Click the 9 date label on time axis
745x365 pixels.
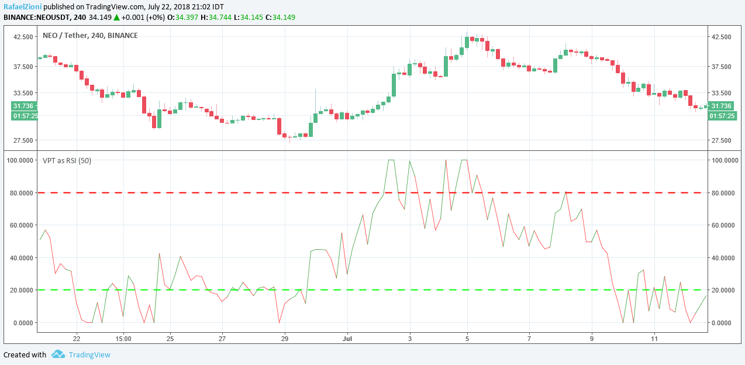592,338
